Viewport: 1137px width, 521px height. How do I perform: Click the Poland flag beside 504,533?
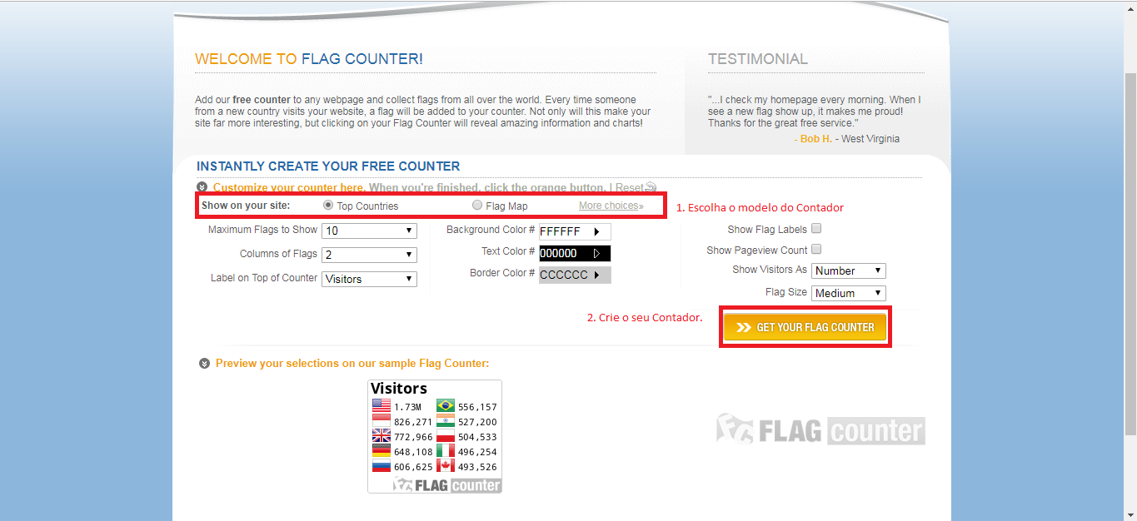coord(446,436)
